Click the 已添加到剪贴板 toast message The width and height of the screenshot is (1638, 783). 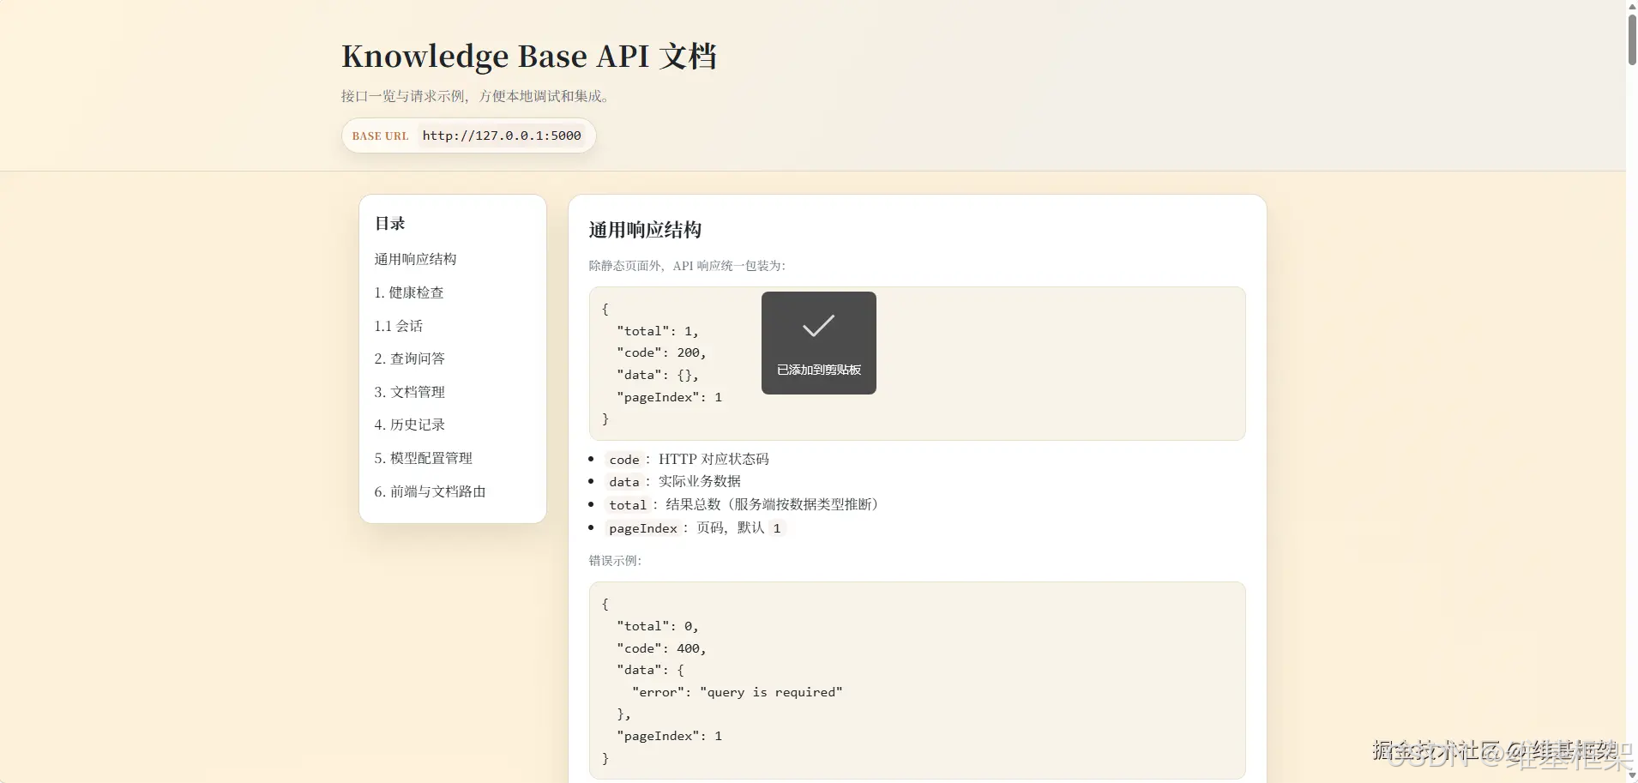(819, 370)
